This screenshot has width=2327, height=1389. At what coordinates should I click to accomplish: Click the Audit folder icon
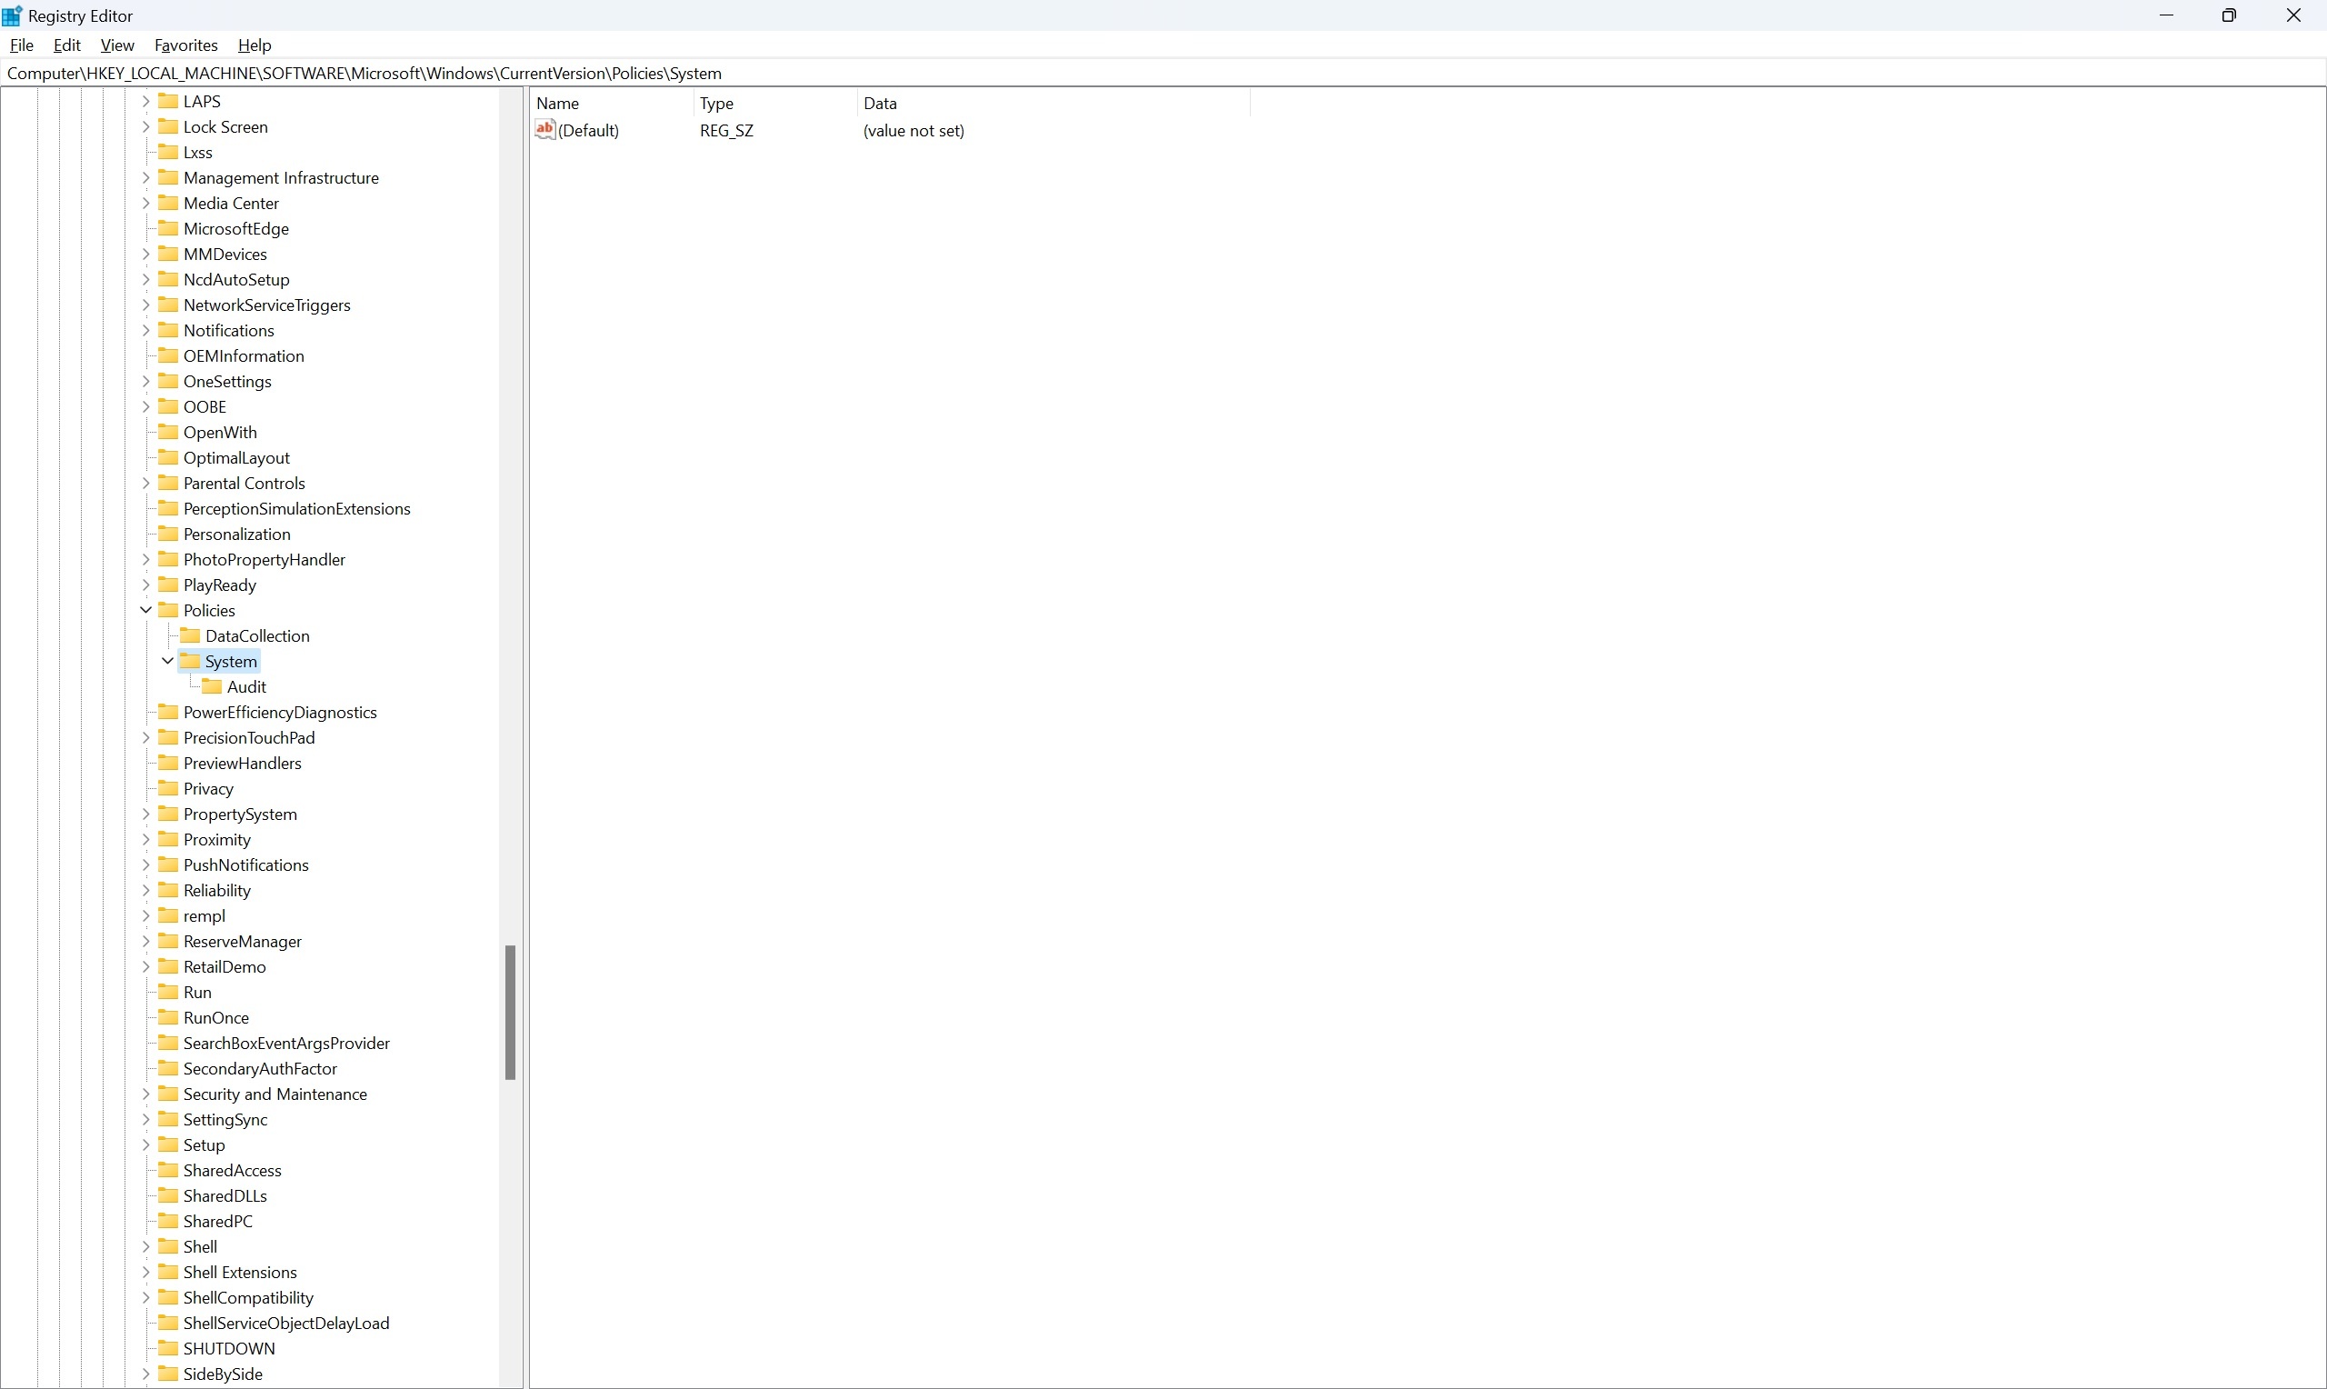tap(213, 686)
